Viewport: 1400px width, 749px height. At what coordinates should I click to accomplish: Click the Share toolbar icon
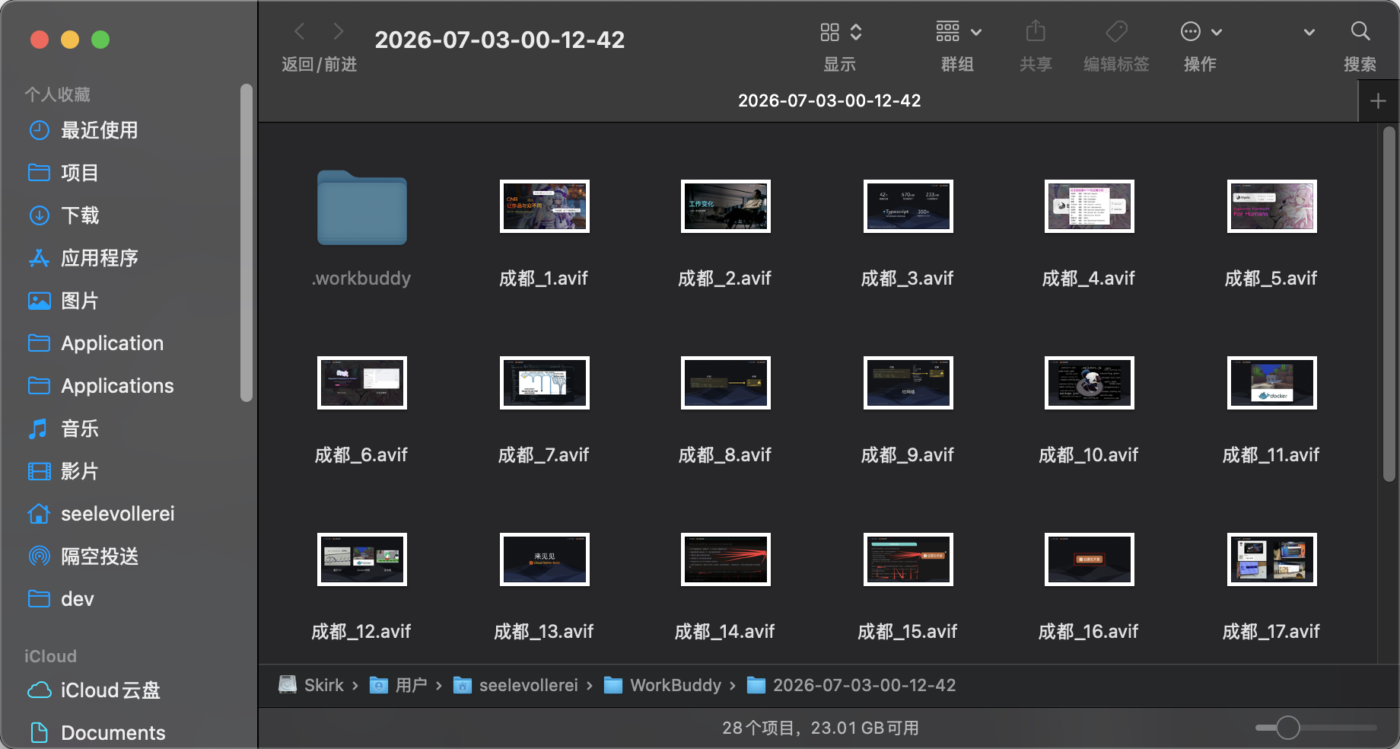(1036, 32)
